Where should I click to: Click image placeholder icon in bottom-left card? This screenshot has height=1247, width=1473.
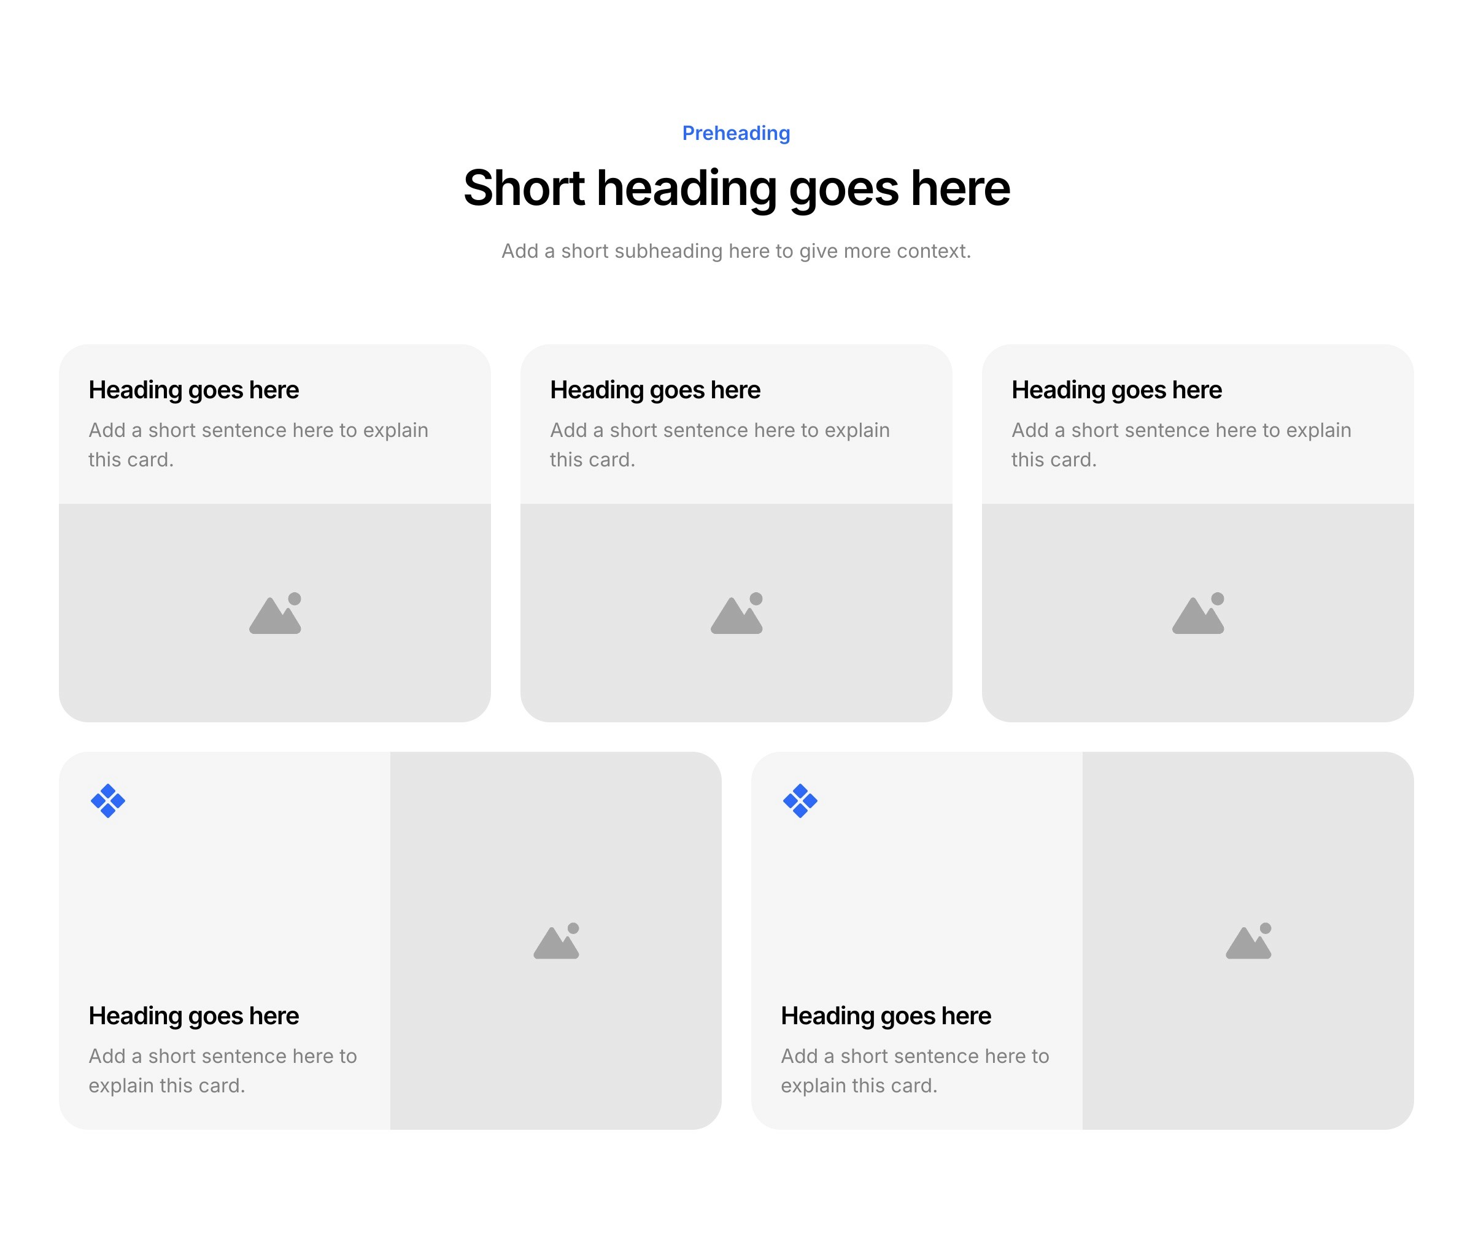556,941
